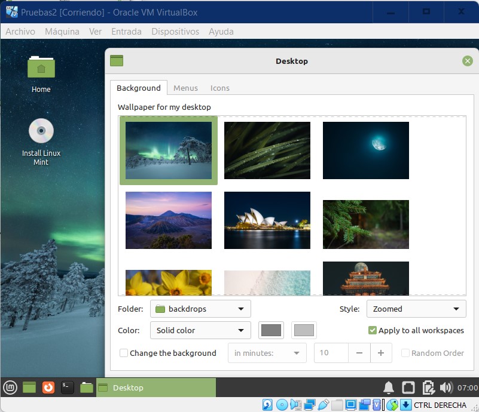The width and height of the screenshot is (479, 412).
Task: Switch to the Icons tab
Action: tap(219, 88)
